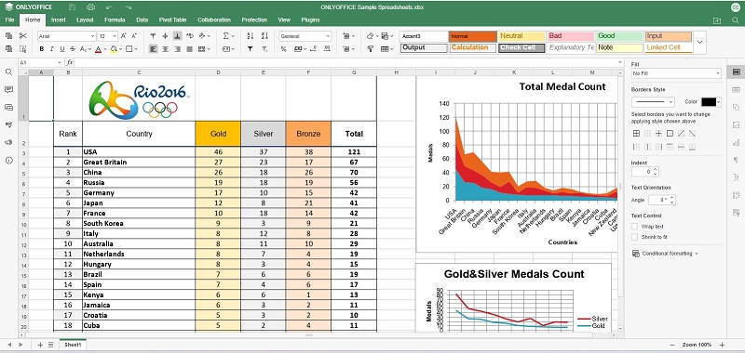Viewport: 745px width, 353px height.
Task: Click the yellow fill color button
Action: point(113,49)
